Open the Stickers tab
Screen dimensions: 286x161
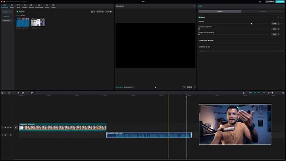pyautogui.click(x=25, y=6)
